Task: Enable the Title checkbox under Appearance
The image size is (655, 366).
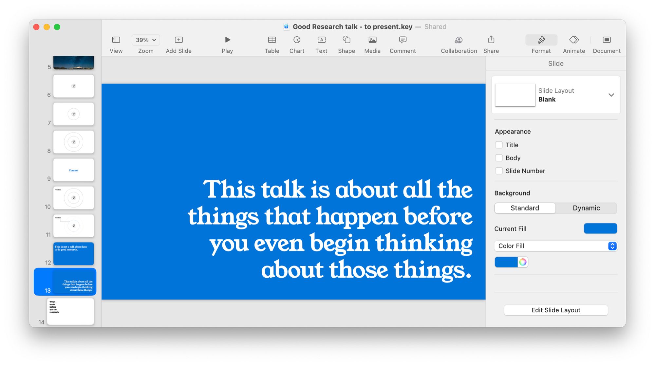Action: pyautogui.click(x=499, y=145)
